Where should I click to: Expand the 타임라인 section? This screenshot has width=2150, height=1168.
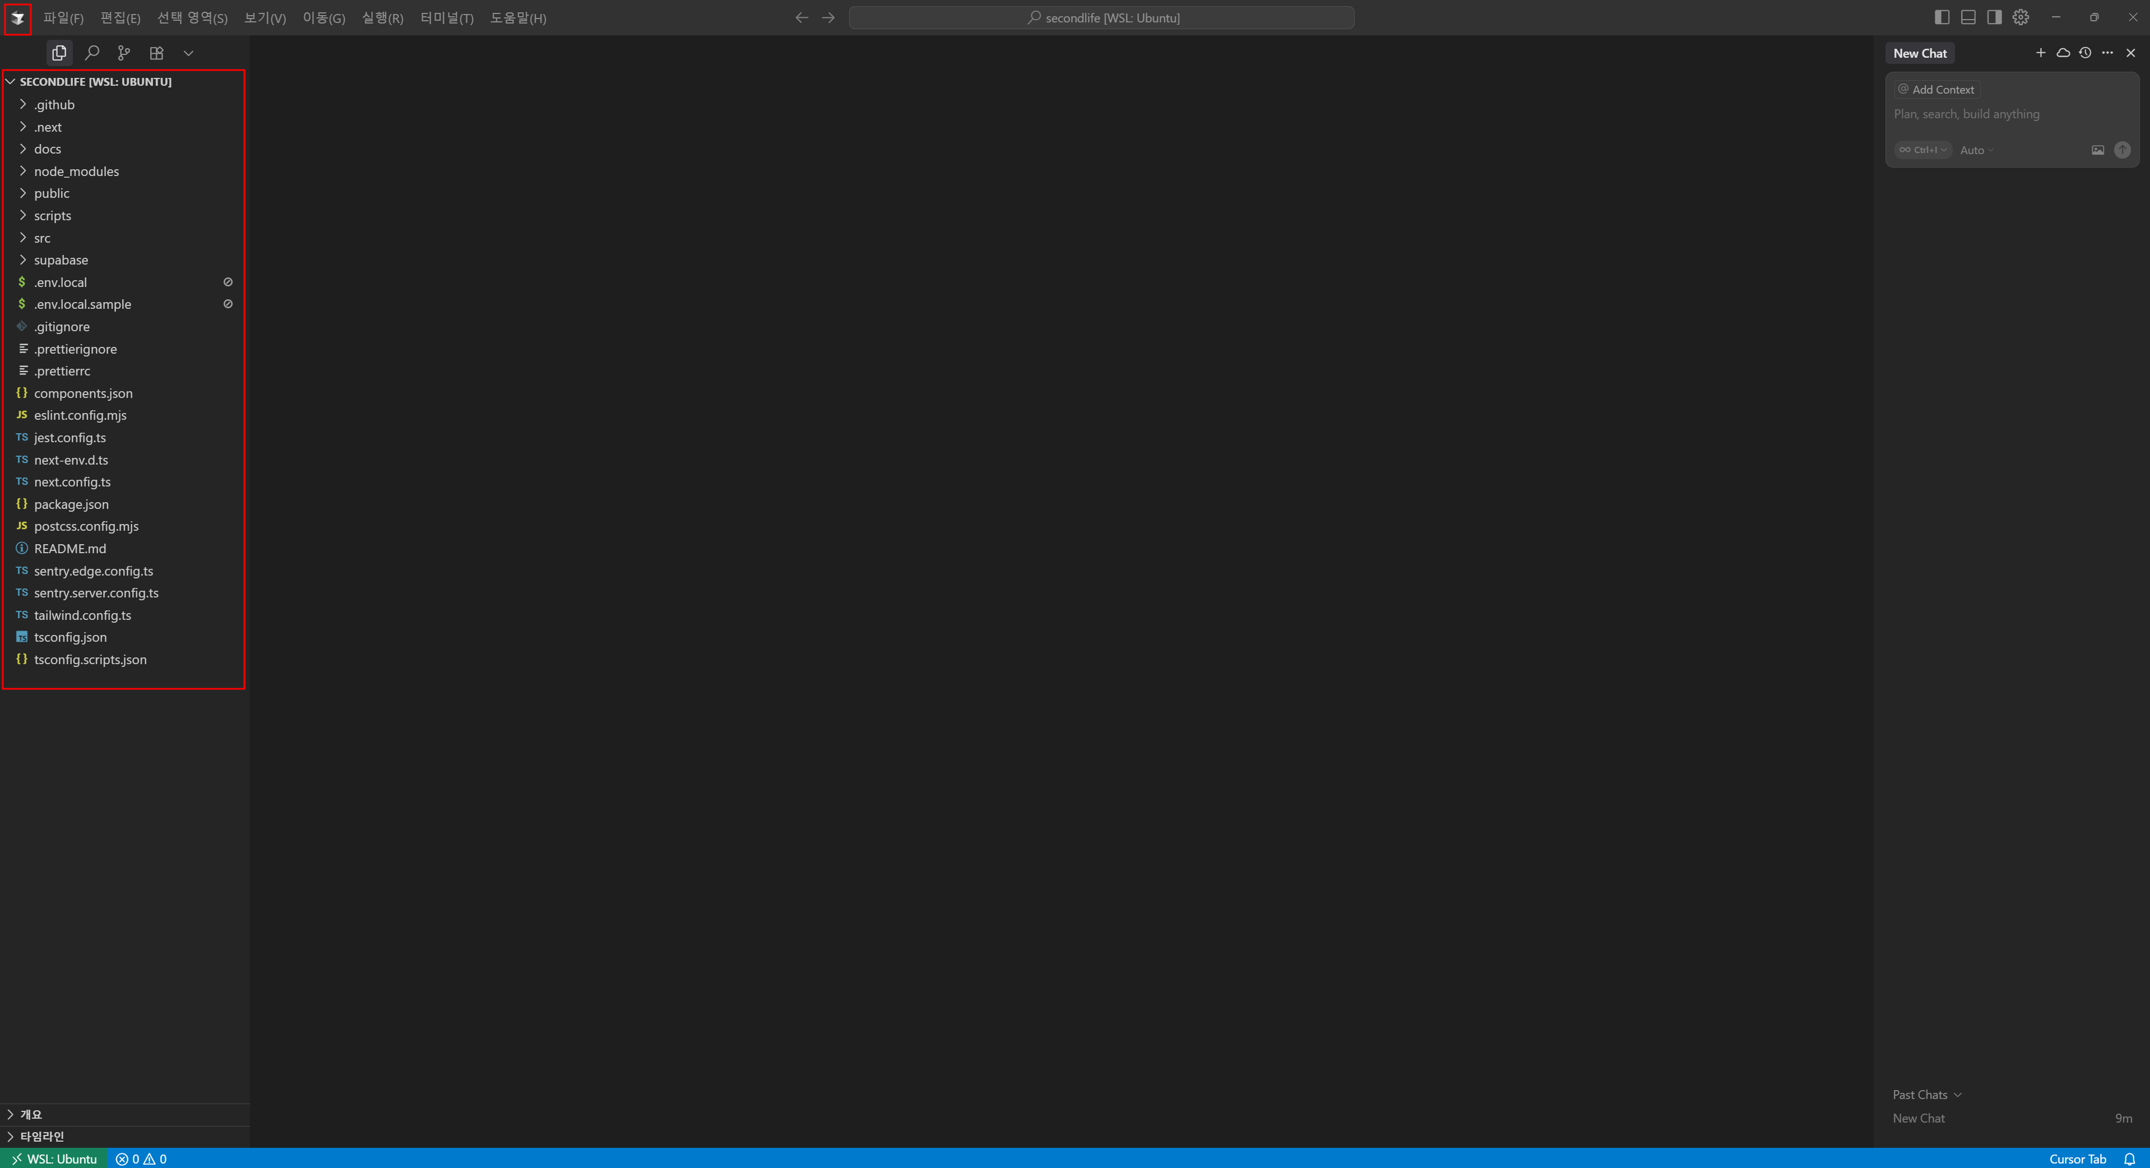(41, 1136)
